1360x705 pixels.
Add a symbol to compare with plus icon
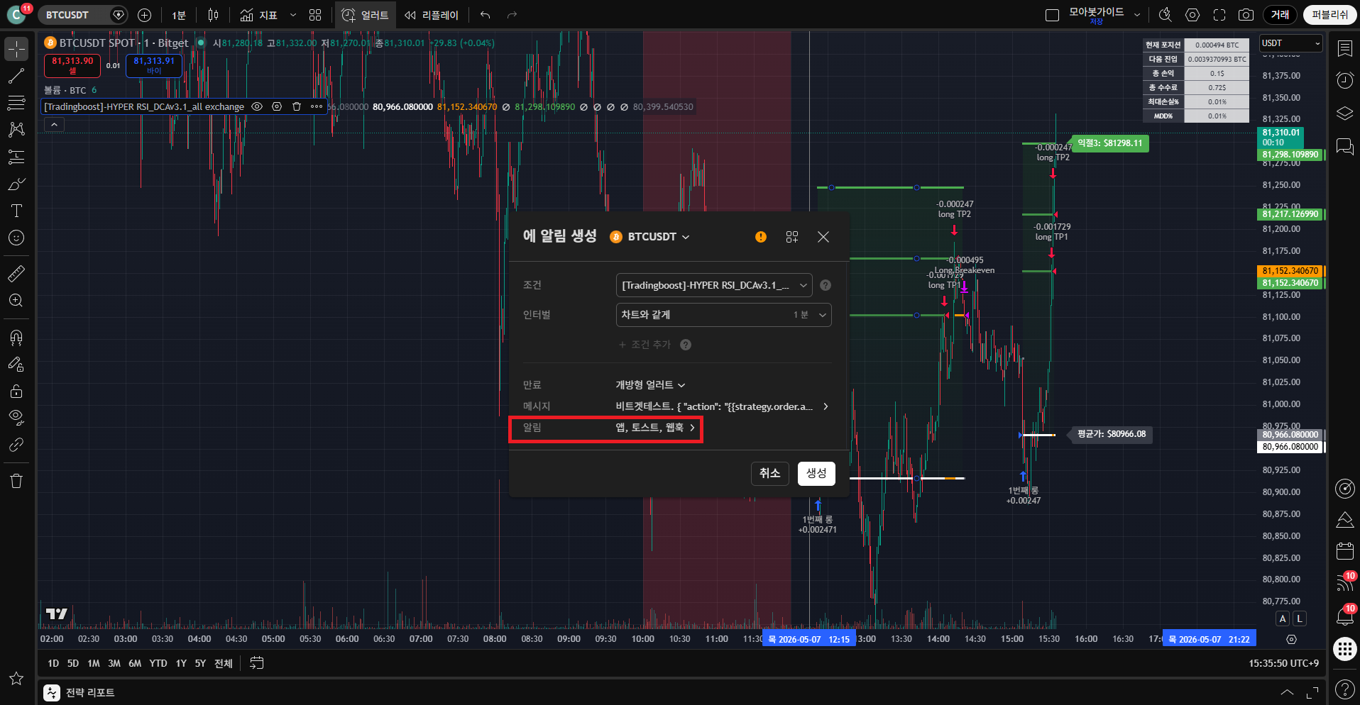tap(144, 15)
